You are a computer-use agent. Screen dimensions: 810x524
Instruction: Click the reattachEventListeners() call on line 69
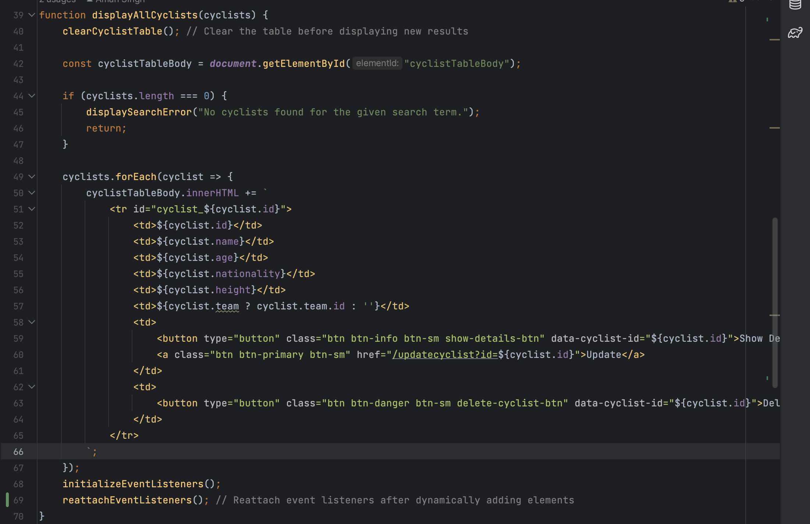click(x=133, y=500)
